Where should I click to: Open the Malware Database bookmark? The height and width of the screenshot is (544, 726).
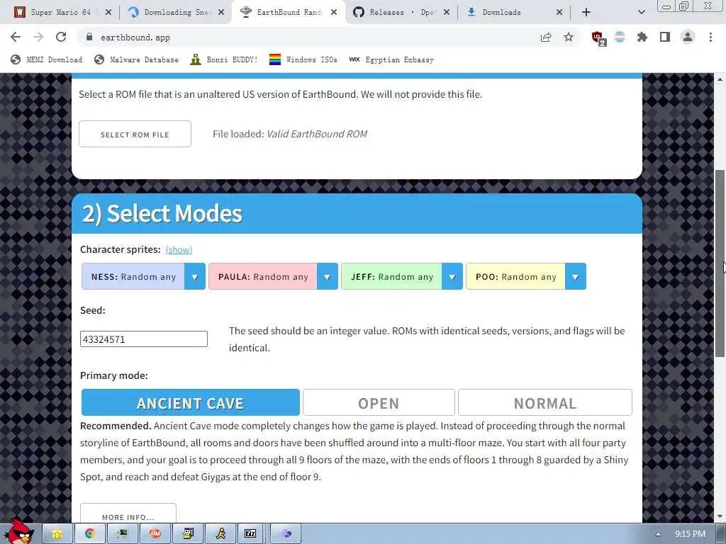136,59
